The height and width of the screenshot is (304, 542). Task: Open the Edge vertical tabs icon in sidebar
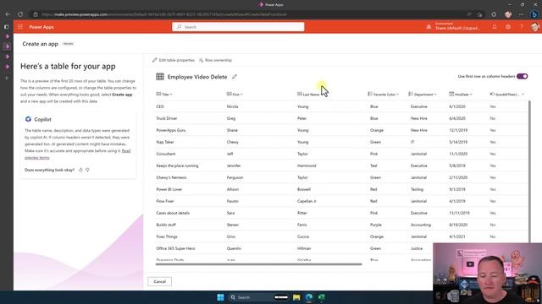[7, 26]
